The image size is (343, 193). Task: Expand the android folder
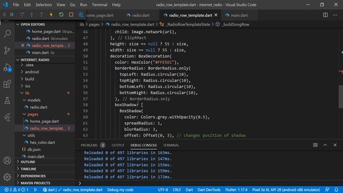click(x=32, y=72)
